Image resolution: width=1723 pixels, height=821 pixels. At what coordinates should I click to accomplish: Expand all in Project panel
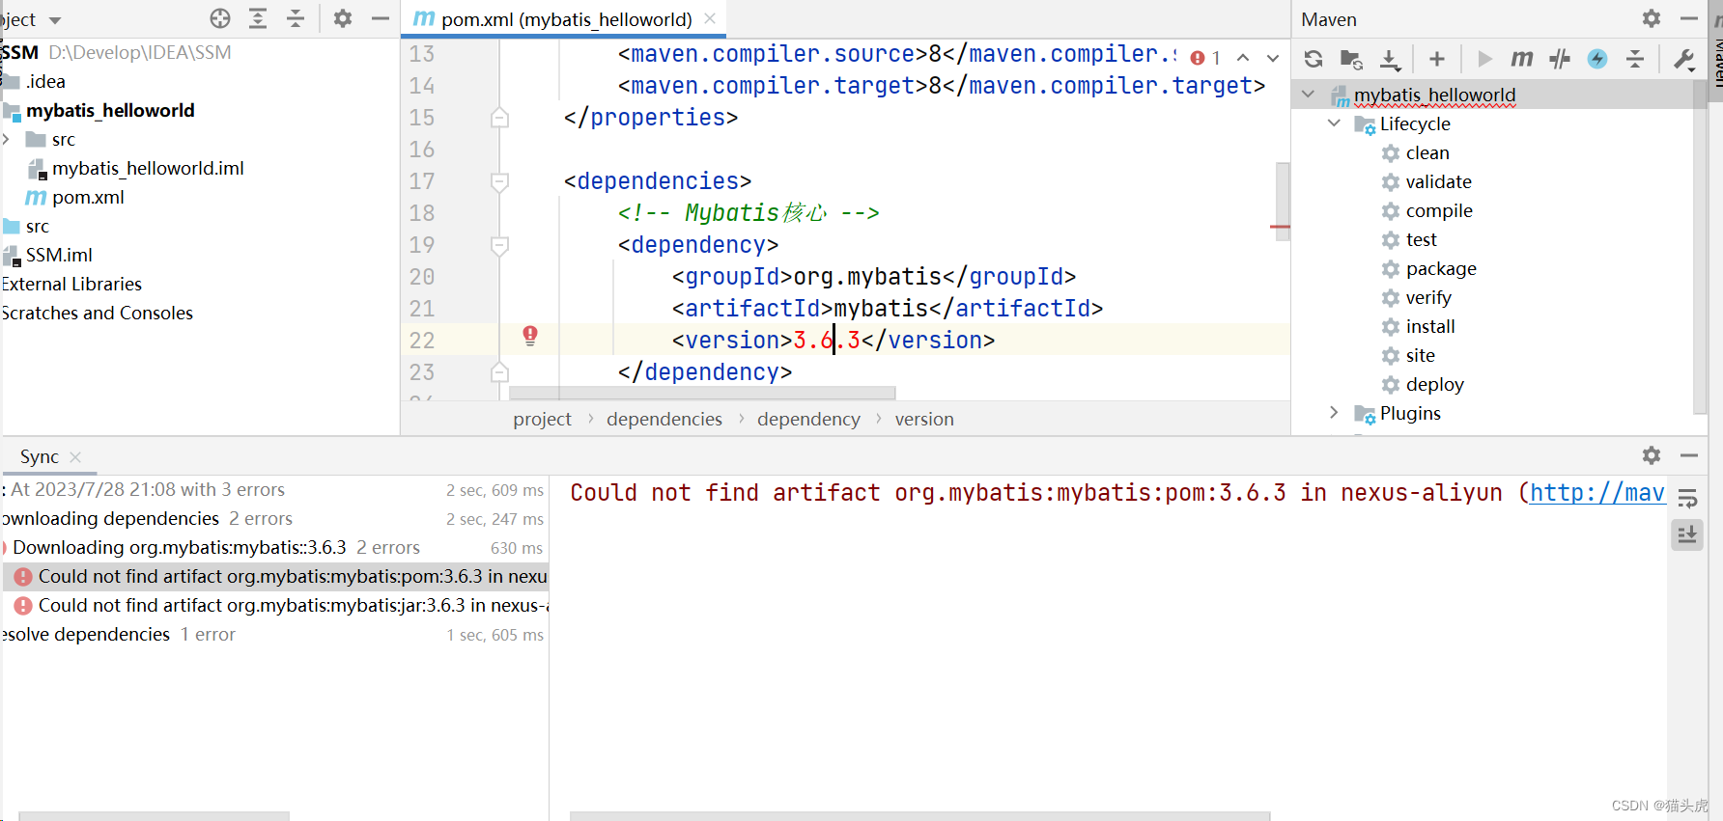[258, 18]
